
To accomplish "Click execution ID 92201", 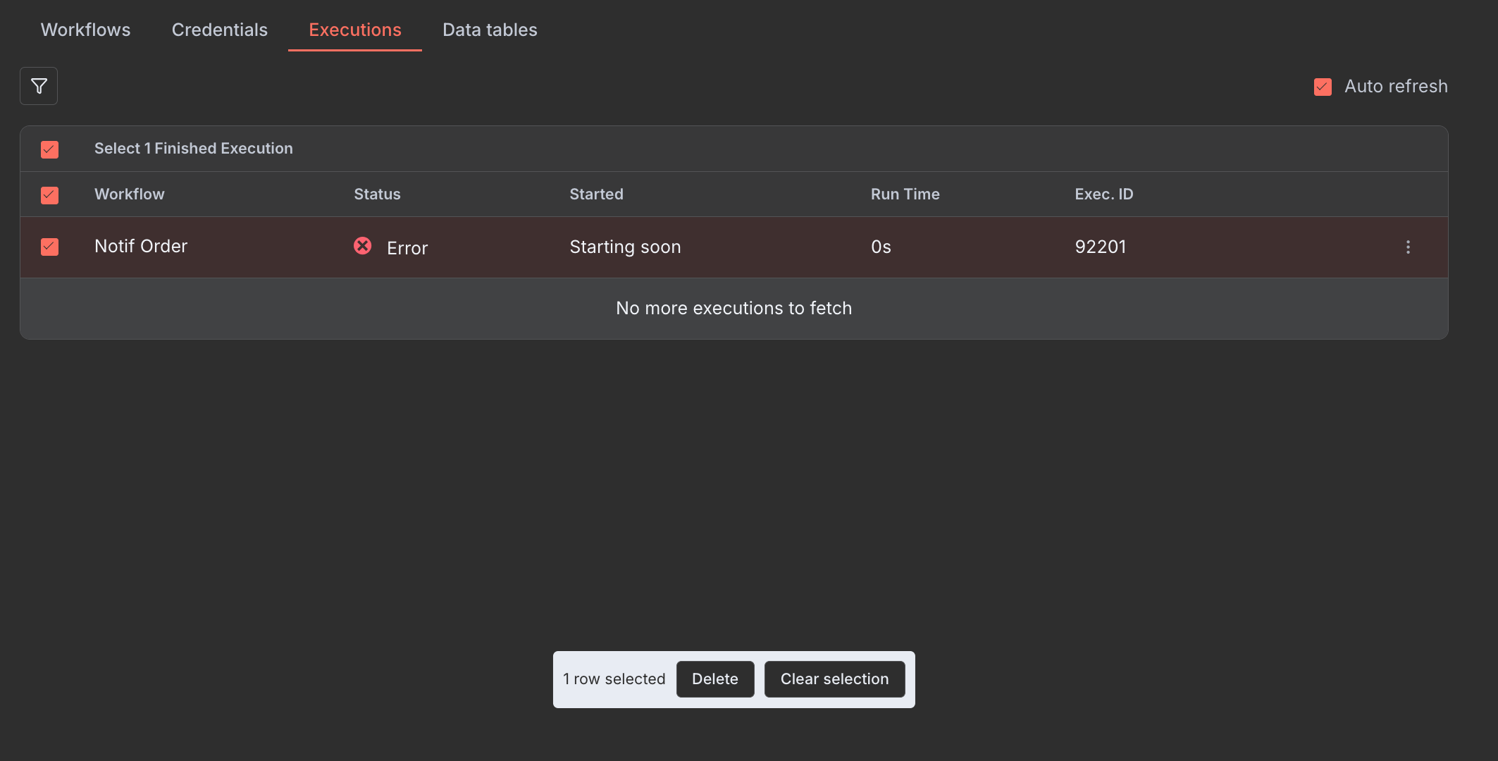I will (1100, 247).
